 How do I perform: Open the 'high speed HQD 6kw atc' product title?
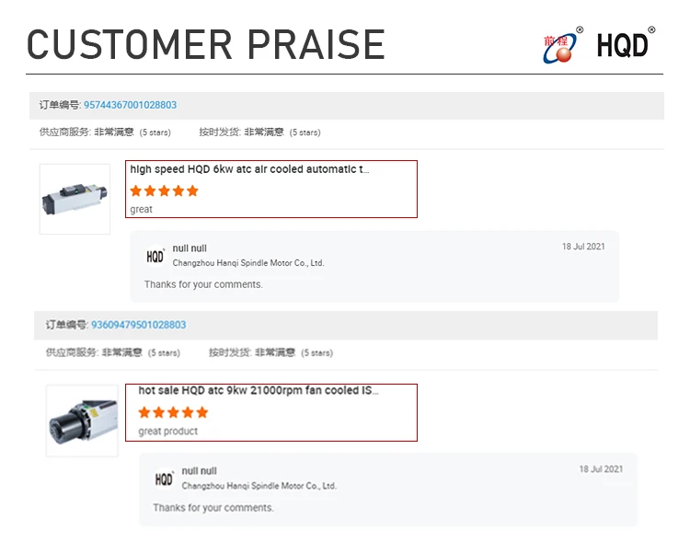click(x=249, y=169)
